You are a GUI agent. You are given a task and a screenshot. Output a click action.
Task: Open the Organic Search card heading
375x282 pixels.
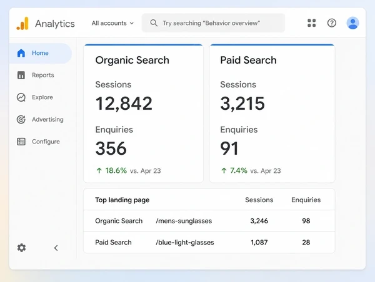tap(132, 60)
